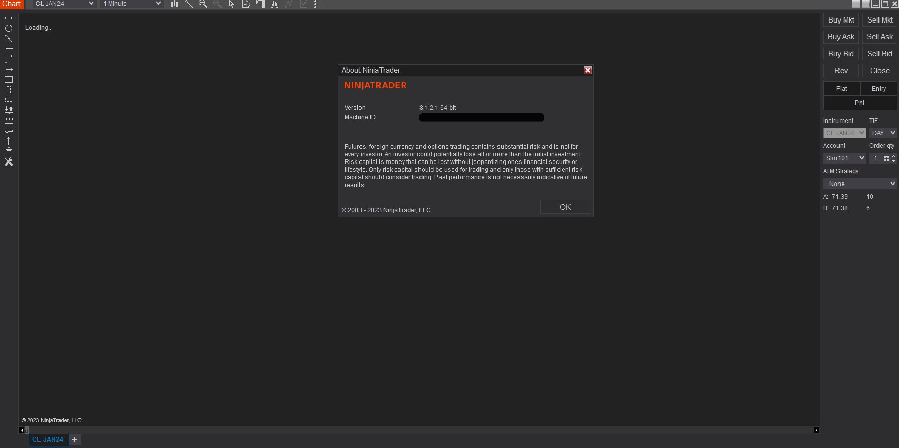The image size is (899, 448).
Task: Select the vertical double-arrow range tool
Action: pos(9,141)
